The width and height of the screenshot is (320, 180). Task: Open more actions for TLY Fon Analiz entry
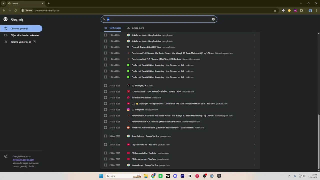pos(255,91)
